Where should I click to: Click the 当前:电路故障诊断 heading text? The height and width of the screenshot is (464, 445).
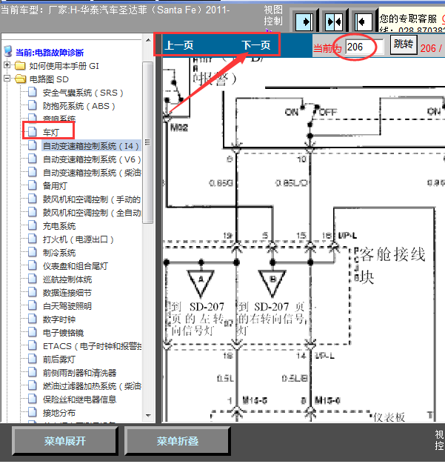(x=50, y=53)
